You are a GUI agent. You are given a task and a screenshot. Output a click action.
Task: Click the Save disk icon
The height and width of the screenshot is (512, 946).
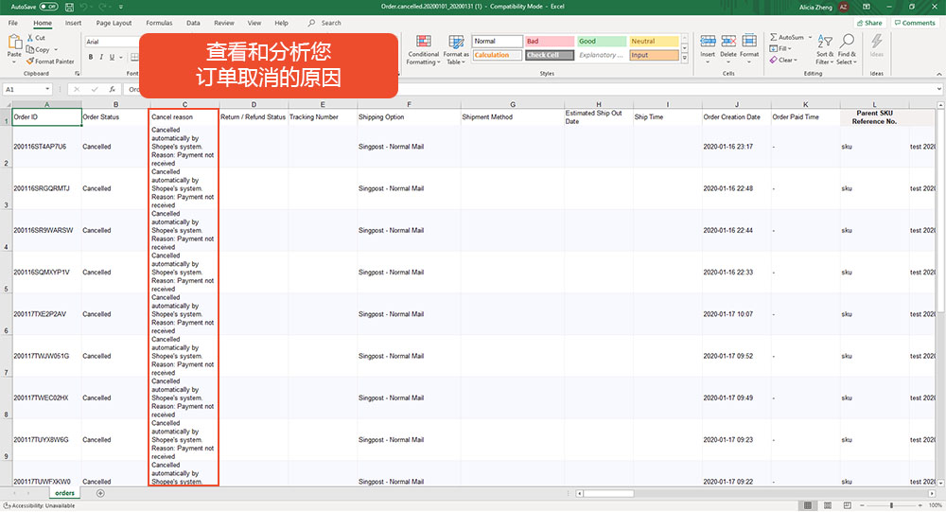click(69, 8)
